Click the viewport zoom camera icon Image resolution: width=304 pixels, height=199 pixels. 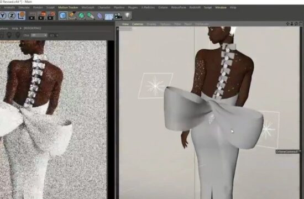292,24
